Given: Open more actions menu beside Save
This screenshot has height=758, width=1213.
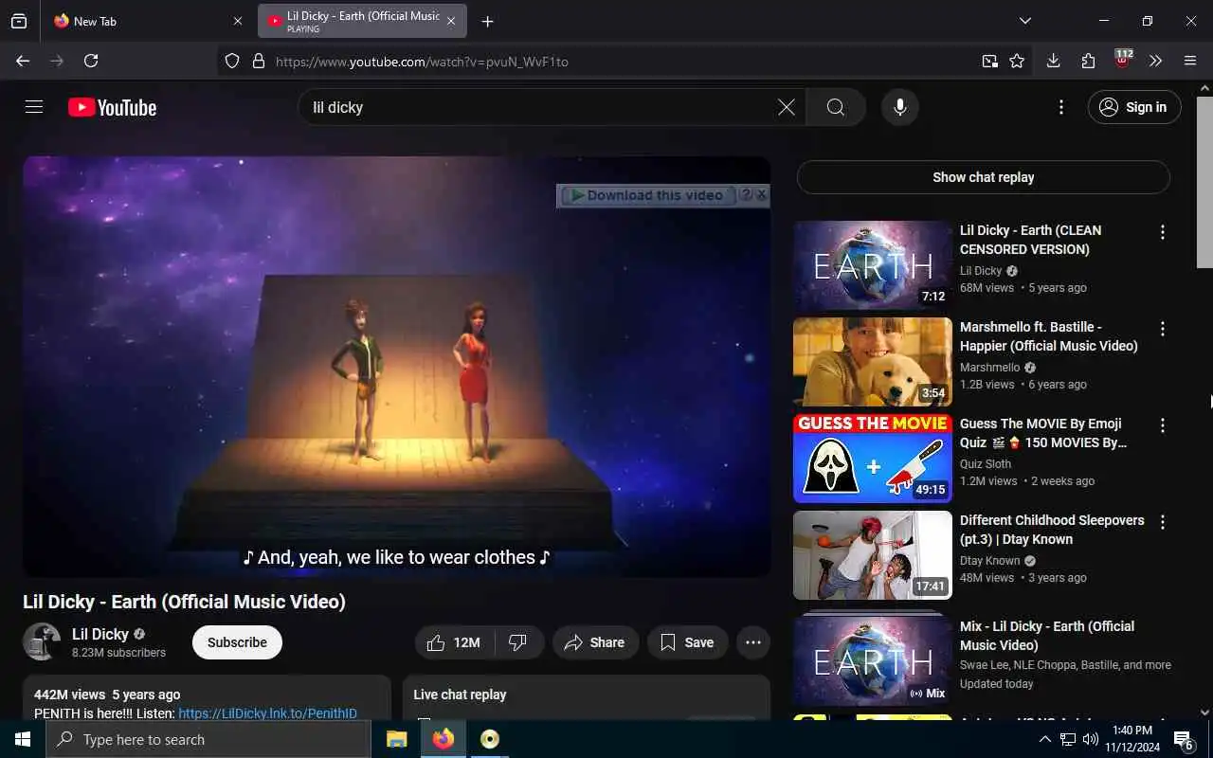Looking at the screenshot, I should click(753, 642).
